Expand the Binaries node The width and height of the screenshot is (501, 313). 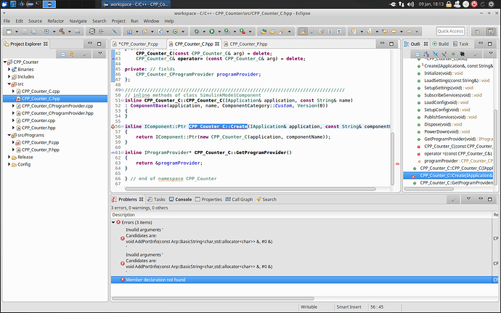tap(9, 69)
